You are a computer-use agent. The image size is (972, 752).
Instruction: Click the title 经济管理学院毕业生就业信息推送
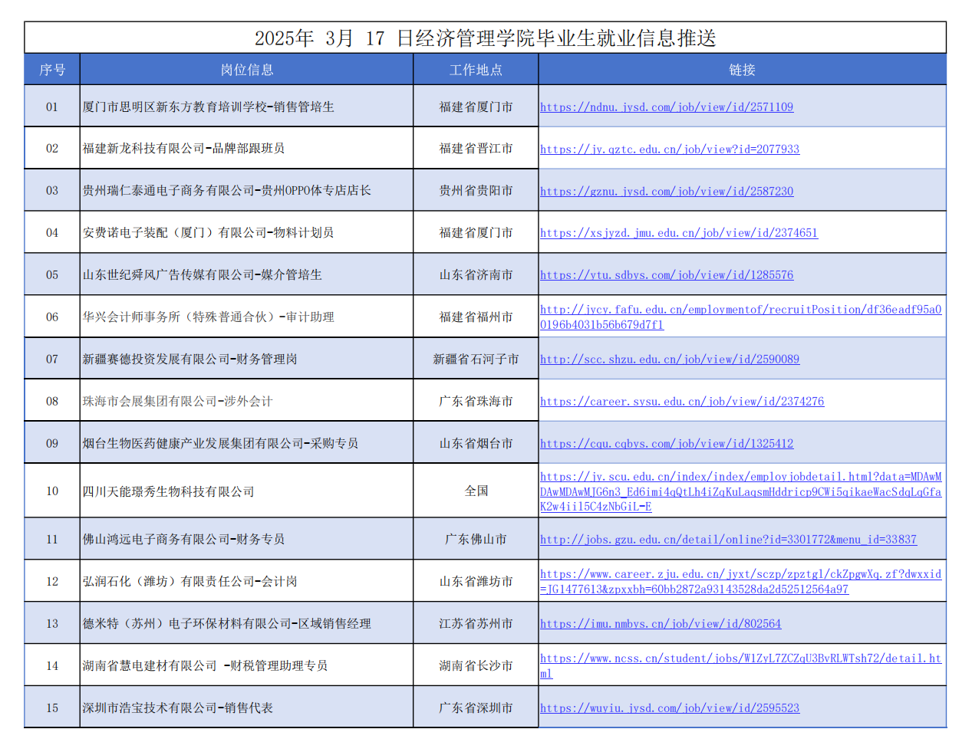tap(485, 38)
